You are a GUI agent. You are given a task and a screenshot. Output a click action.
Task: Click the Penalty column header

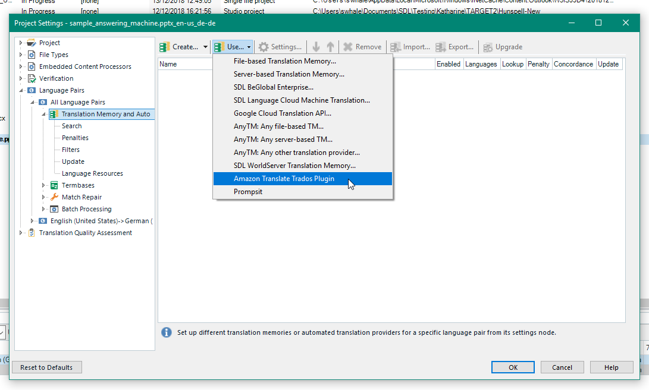(538, 64)
